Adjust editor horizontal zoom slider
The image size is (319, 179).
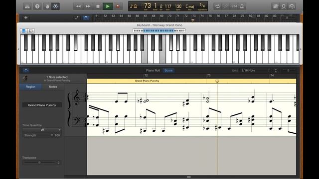pyautogui.click(x=289, y=71)
